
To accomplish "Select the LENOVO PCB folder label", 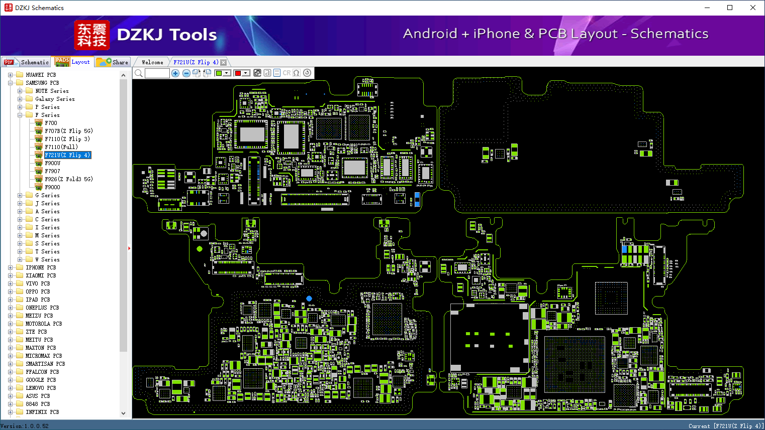I will click(41, 388).
